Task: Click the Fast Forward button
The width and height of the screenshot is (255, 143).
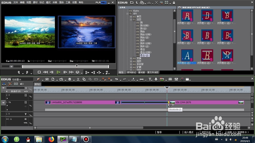Action: 71,72
